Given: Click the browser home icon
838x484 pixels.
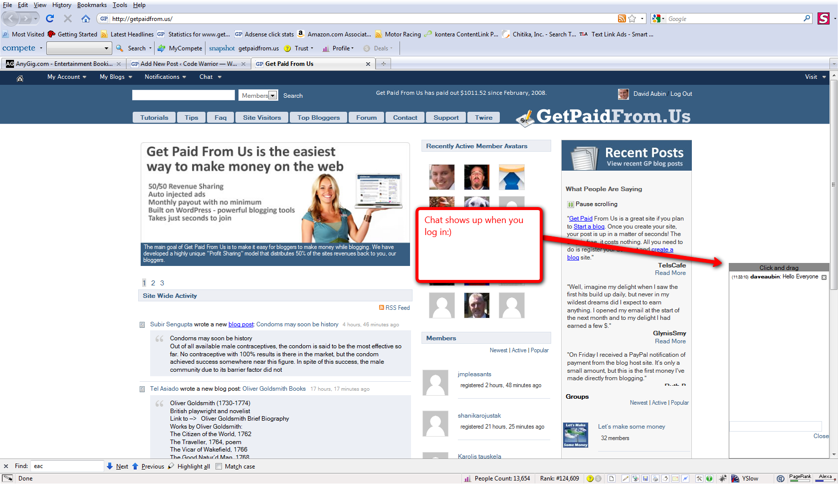Looking at the screenshot, I should point(86,18).
